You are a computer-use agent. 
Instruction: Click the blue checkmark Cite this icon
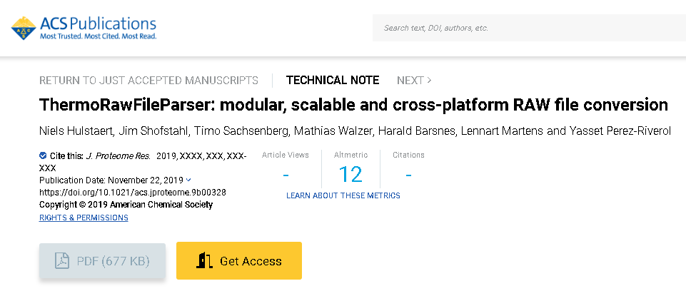(x=43, y=155)
